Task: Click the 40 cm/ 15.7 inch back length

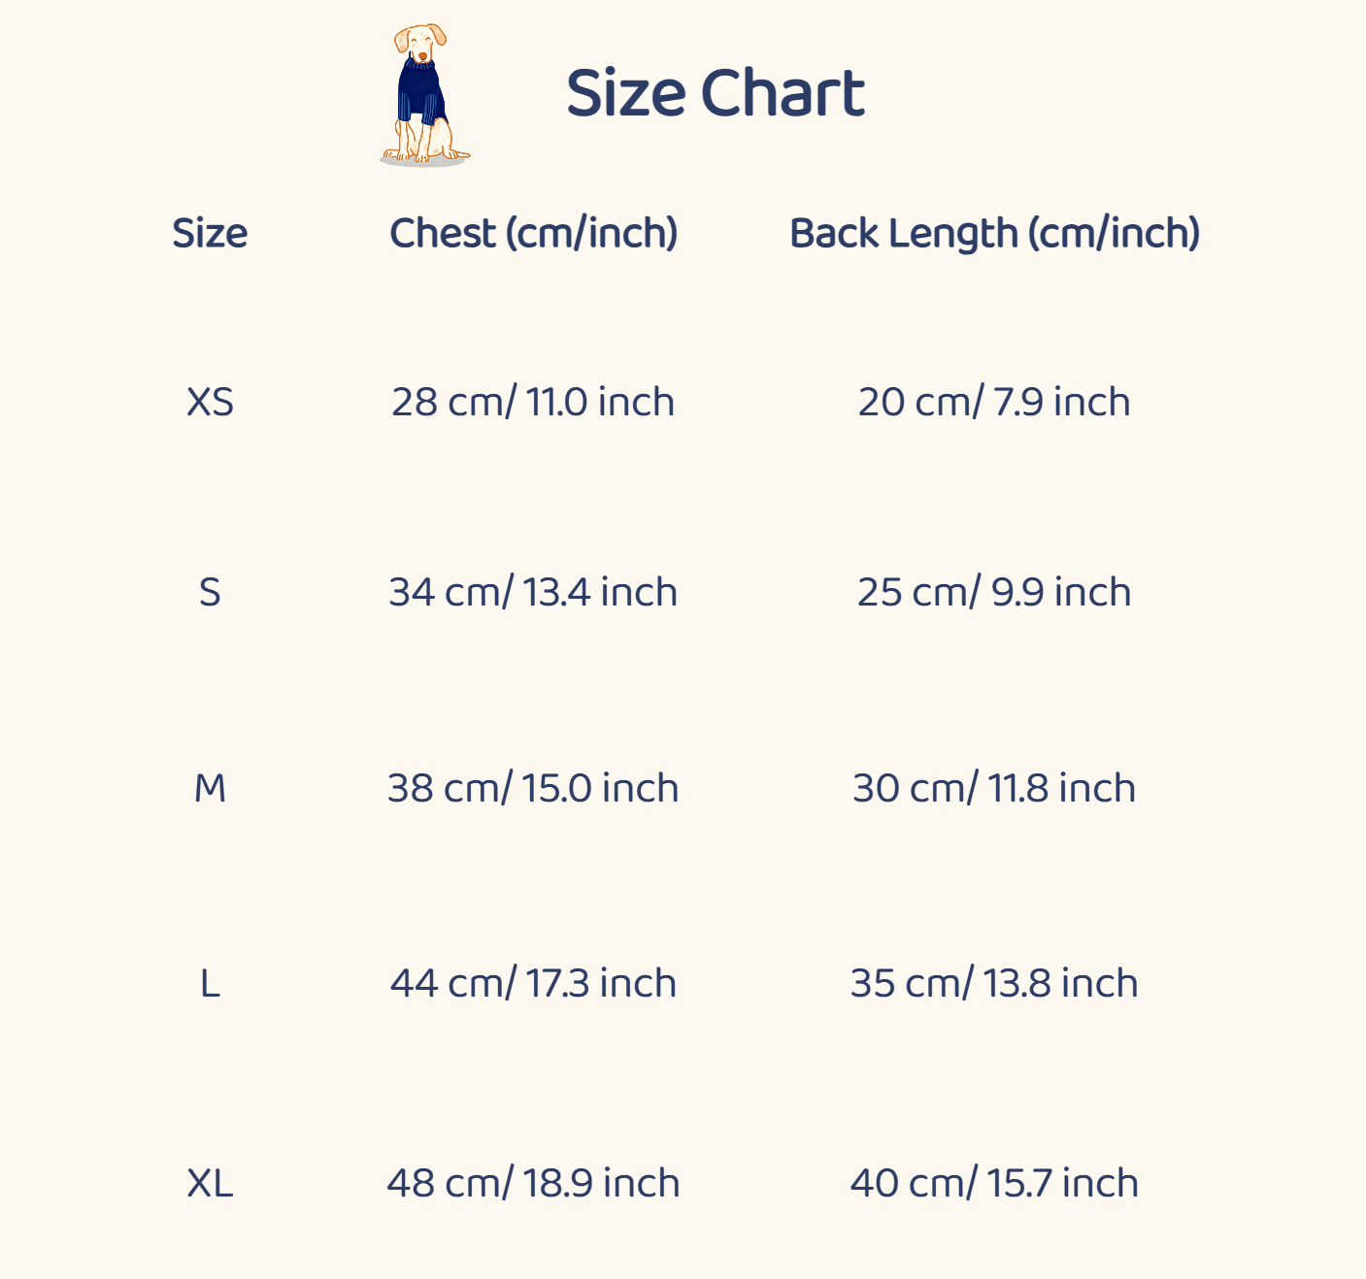Action: pyautogui.click(x=994, y=1184)
